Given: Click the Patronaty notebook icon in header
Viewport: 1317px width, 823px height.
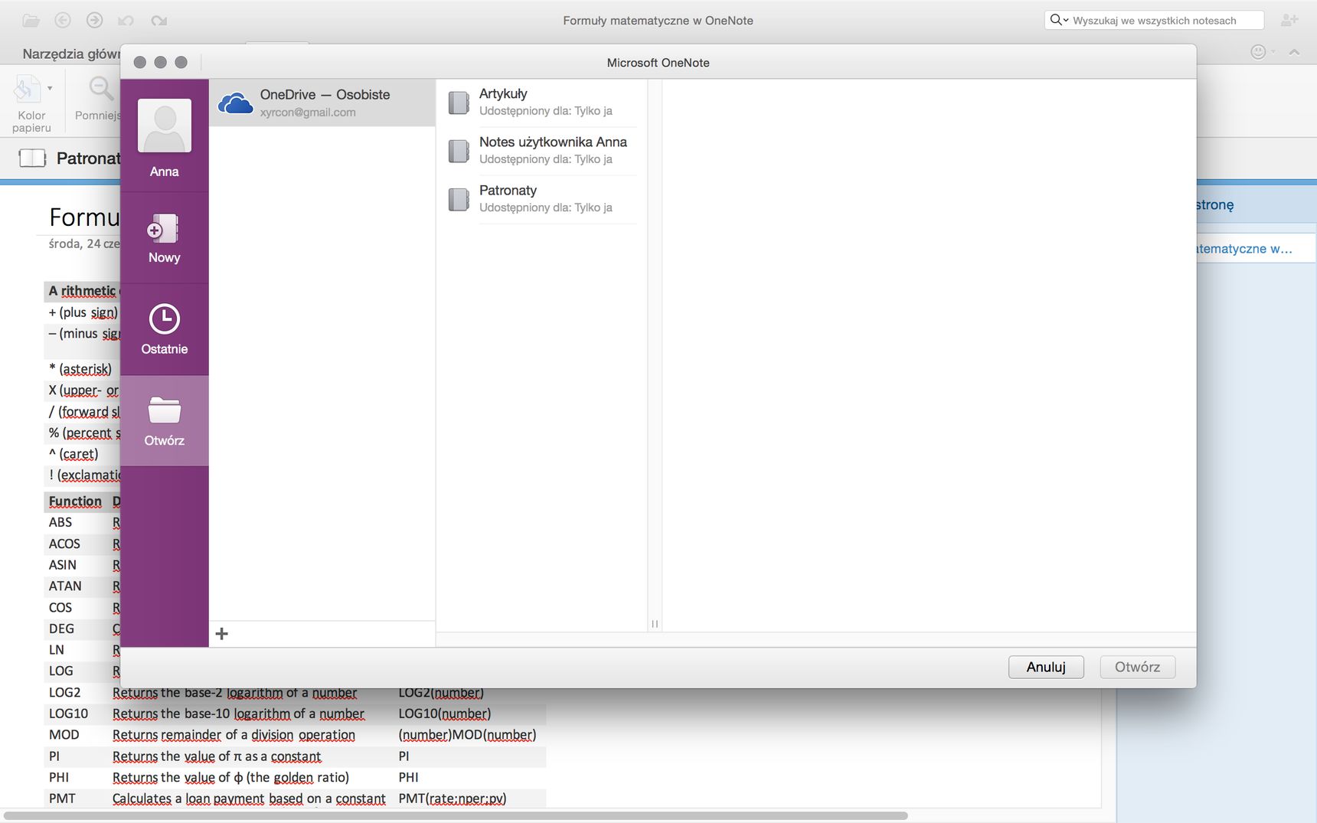Looking at the screenshot, I should click(32, 158).
